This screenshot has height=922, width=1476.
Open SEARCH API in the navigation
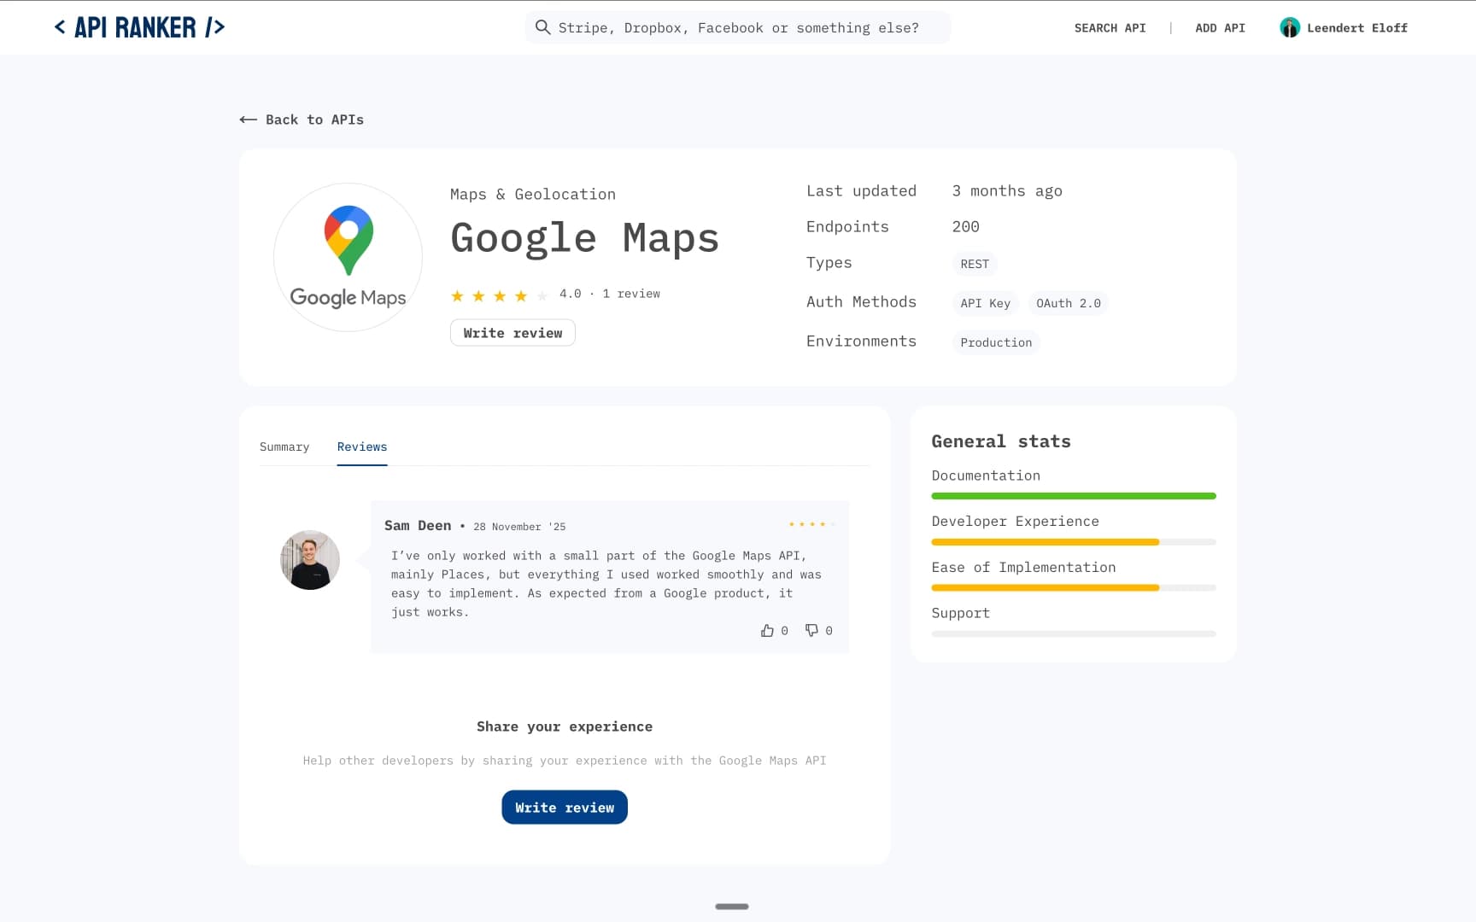tap(1110, 27)
